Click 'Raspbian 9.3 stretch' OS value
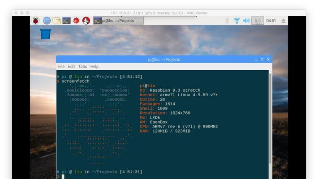This screenshot has width=318, height=179. coord(175,90)
